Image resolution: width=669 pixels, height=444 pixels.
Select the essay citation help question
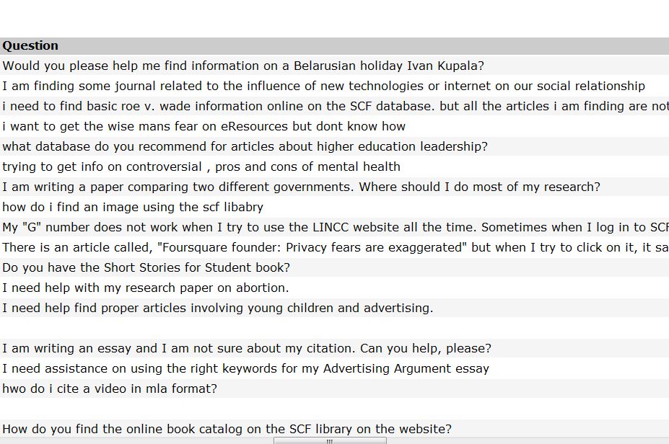(x=246, y=349)
